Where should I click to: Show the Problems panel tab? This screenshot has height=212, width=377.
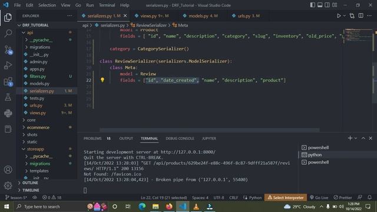pos(97,138)
